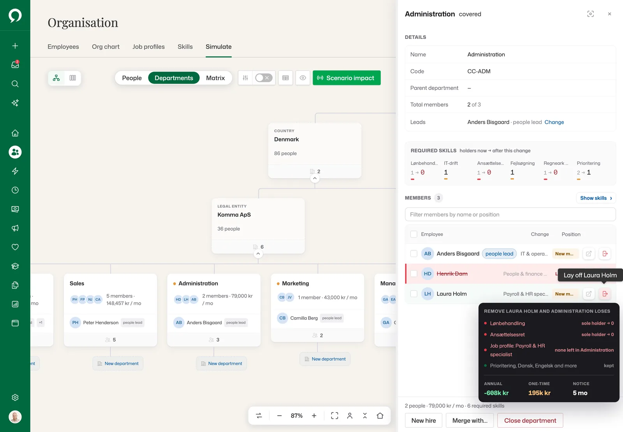Collapse the Denmark country node
Viewport: 623px width, 432px height.
click(x=315, y=178)
